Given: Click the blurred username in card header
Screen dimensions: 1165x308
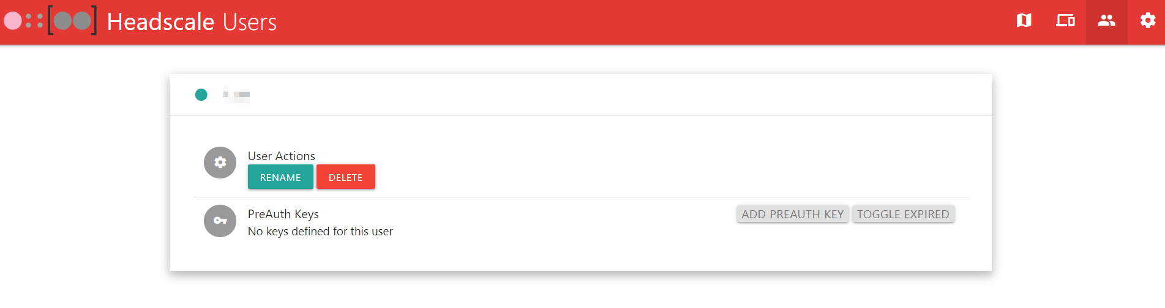Looking at the screenshot, I should 236,94.
